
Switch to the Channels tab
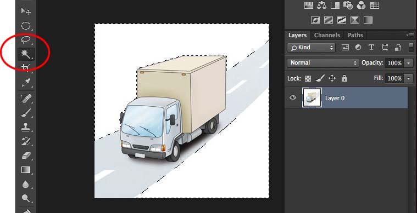(327, 35)
